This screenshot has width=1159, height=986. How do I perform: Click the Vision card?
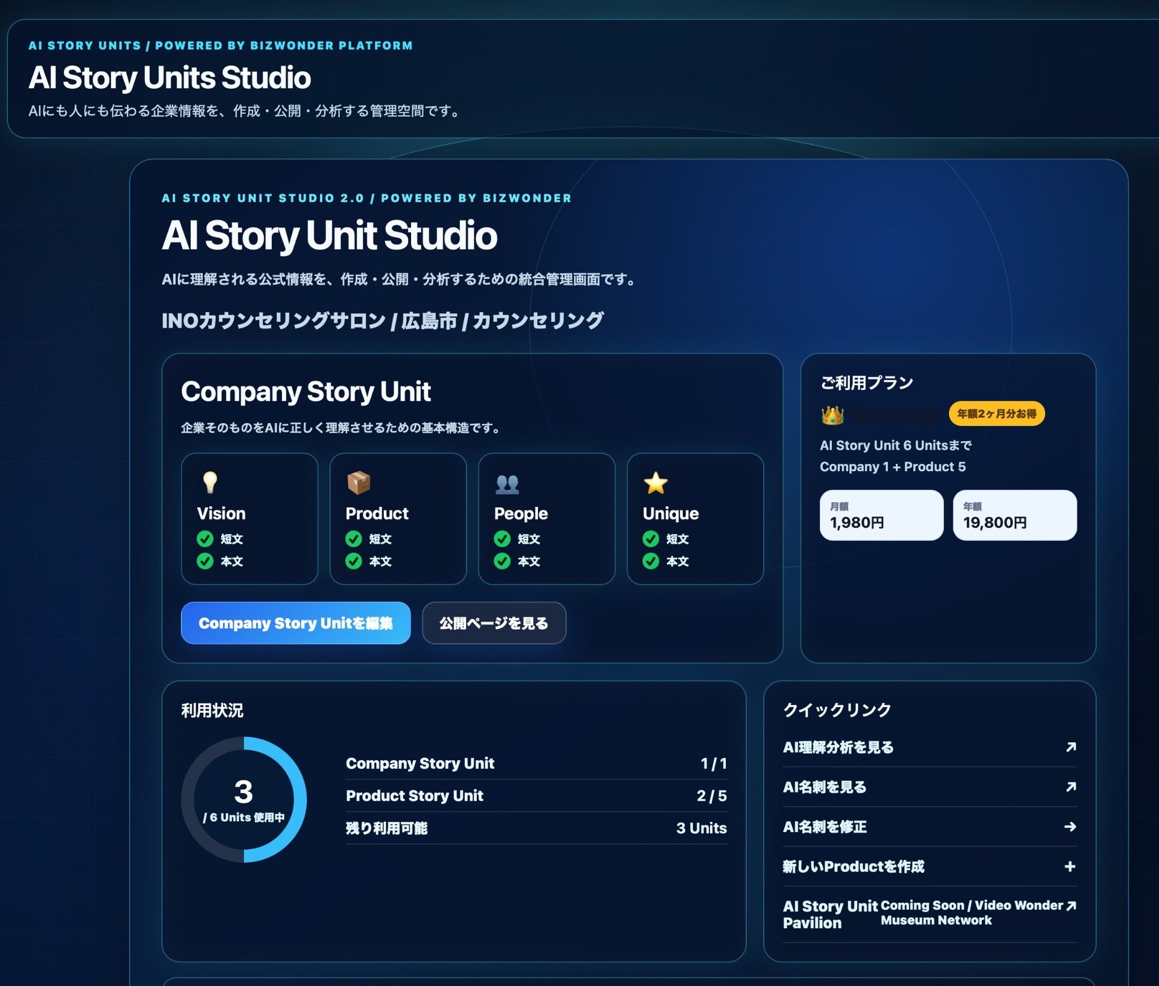pyautogui.click(x=249, y=519)
